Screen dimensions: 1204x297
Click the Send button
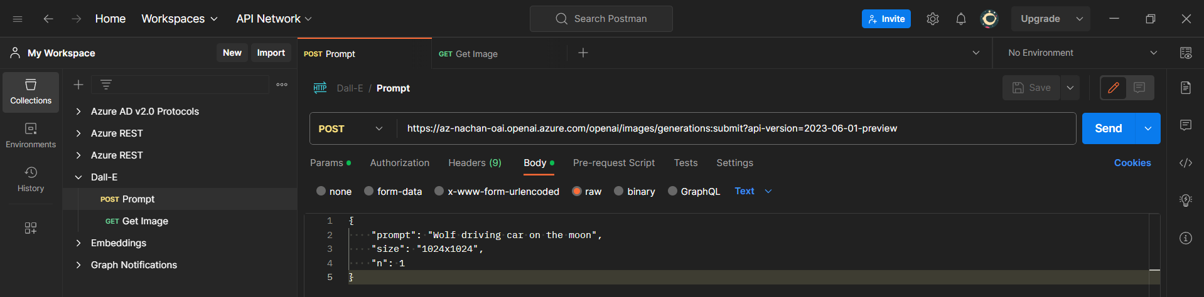coord(1108,128)
